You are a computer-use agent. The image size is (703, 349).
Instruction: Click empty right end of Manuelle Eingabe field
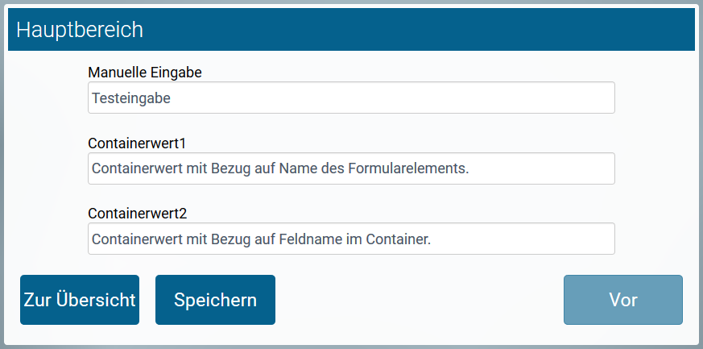point(564,98)
